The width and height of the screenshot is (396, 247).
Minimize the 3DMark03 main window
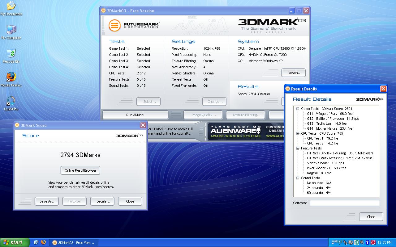(292, 10)
